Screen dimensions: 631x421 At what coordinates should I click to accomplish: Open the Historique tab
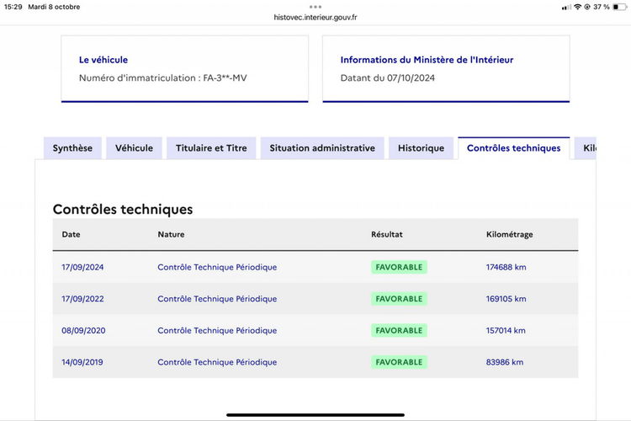click(421, 148)
